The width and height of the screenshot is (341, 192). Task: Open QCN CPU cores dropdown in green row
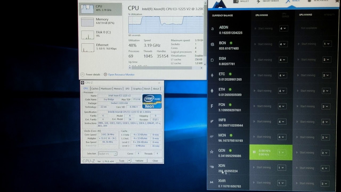(282, 153)
